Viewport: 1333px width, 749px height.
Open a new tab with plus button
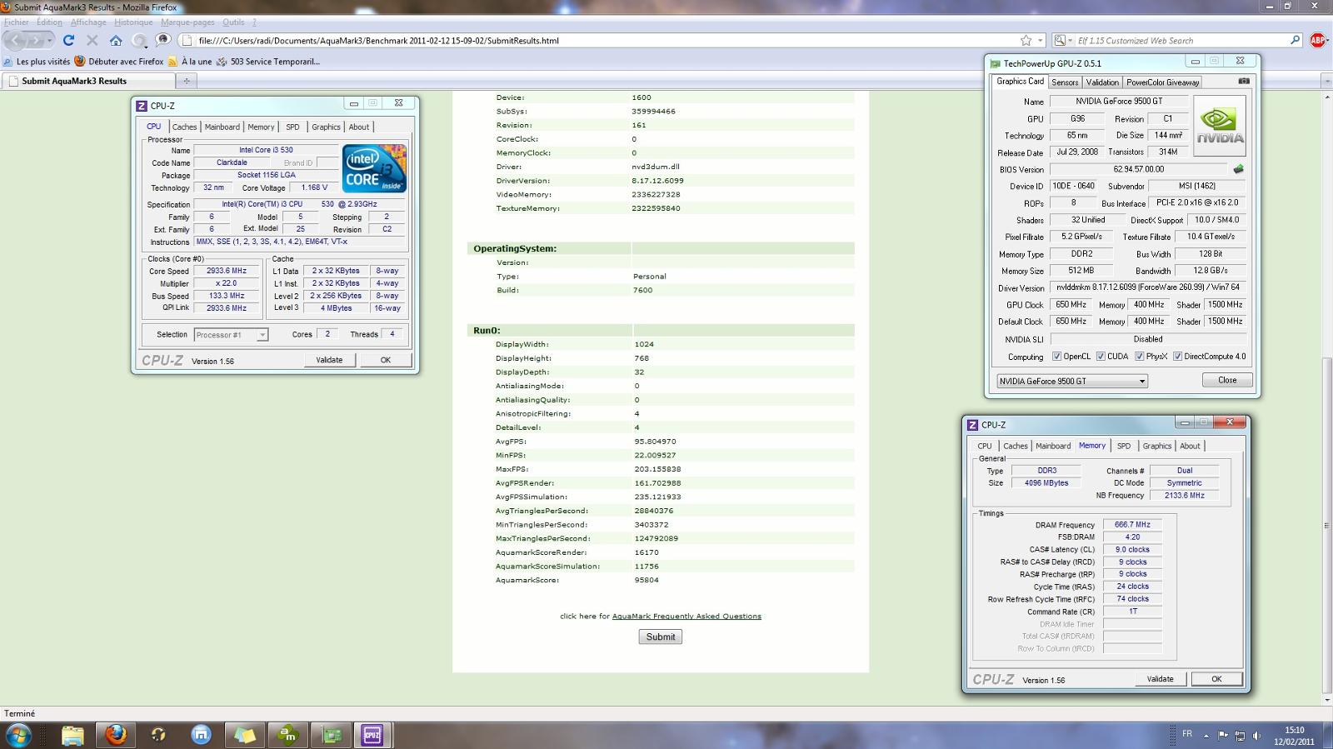coord(187,81)
